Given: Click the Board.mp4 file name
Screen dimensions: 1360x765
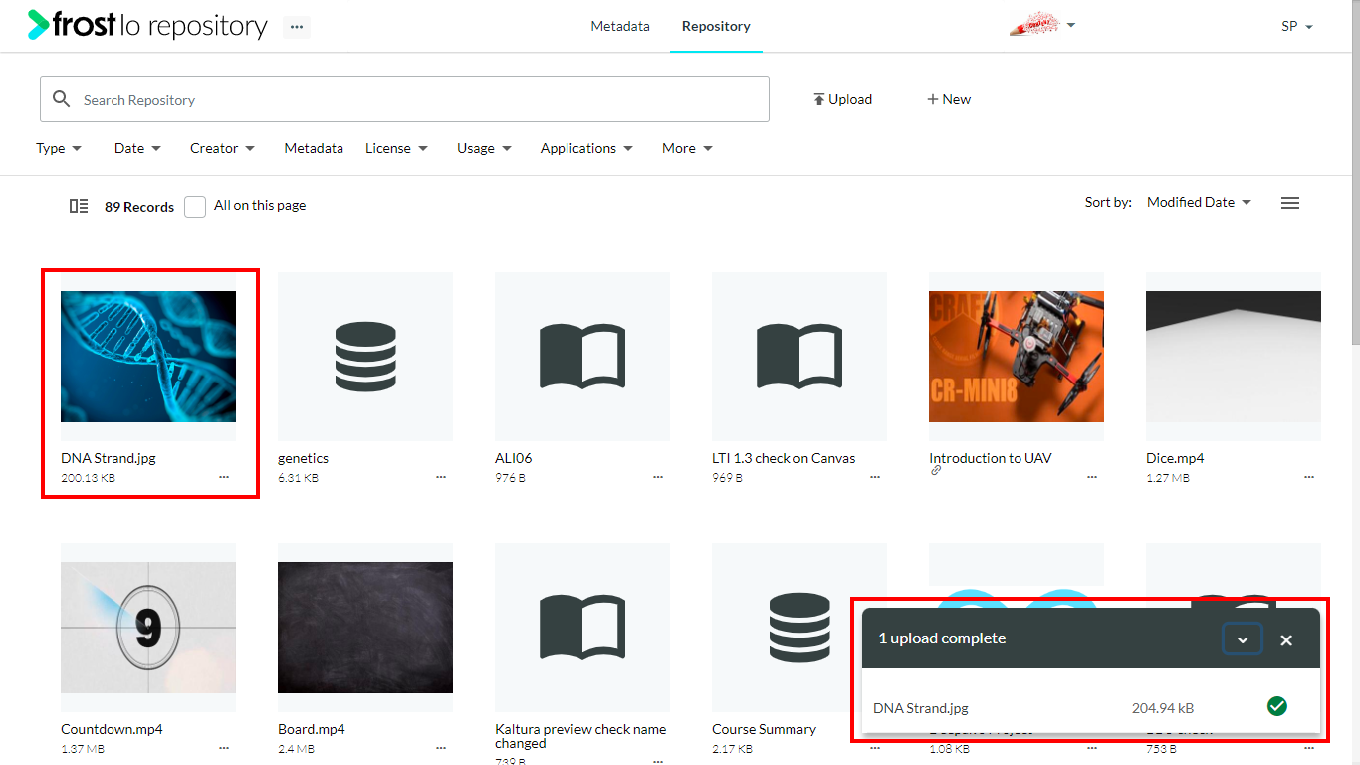Looking at the screenshot, I should click(x=312, y=729).
